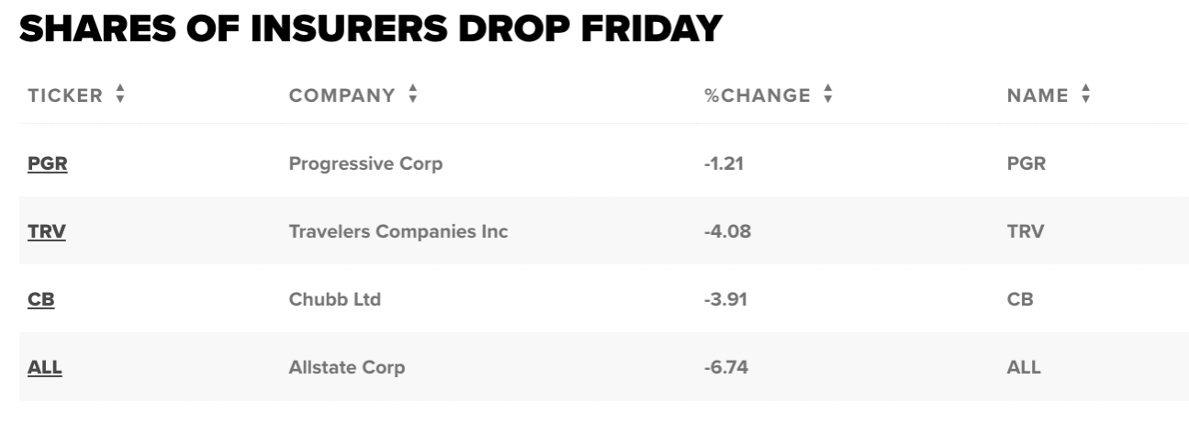The width and height of the screenshot is (1189, 424).
Task: Click the Shares of Insurers Drop Friday title
Action: [x=370, y=29]
